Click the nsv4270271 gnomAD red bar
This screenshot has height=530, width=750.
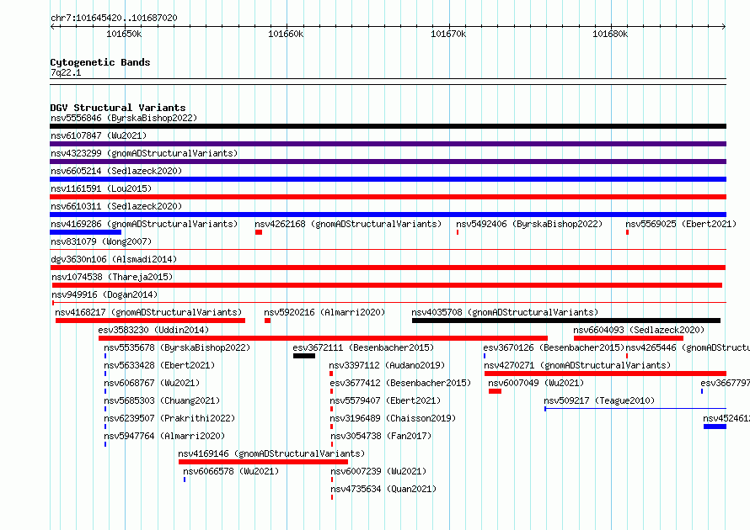605,374
